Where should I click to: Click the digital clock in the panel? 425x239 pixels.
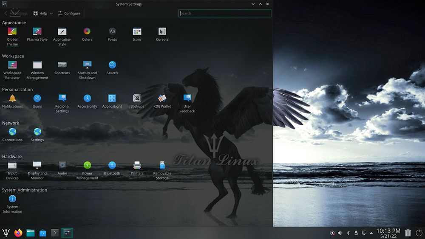pos(388,233)
